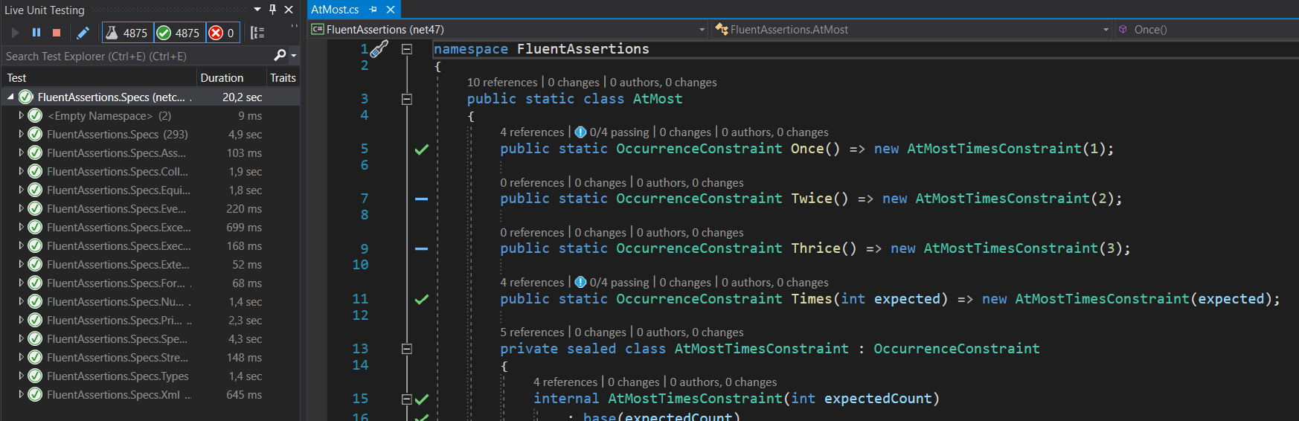Open the group-by hierarchy icon in toolbar
Screen dimensions: 1299x421
click(x=257, y=33)
